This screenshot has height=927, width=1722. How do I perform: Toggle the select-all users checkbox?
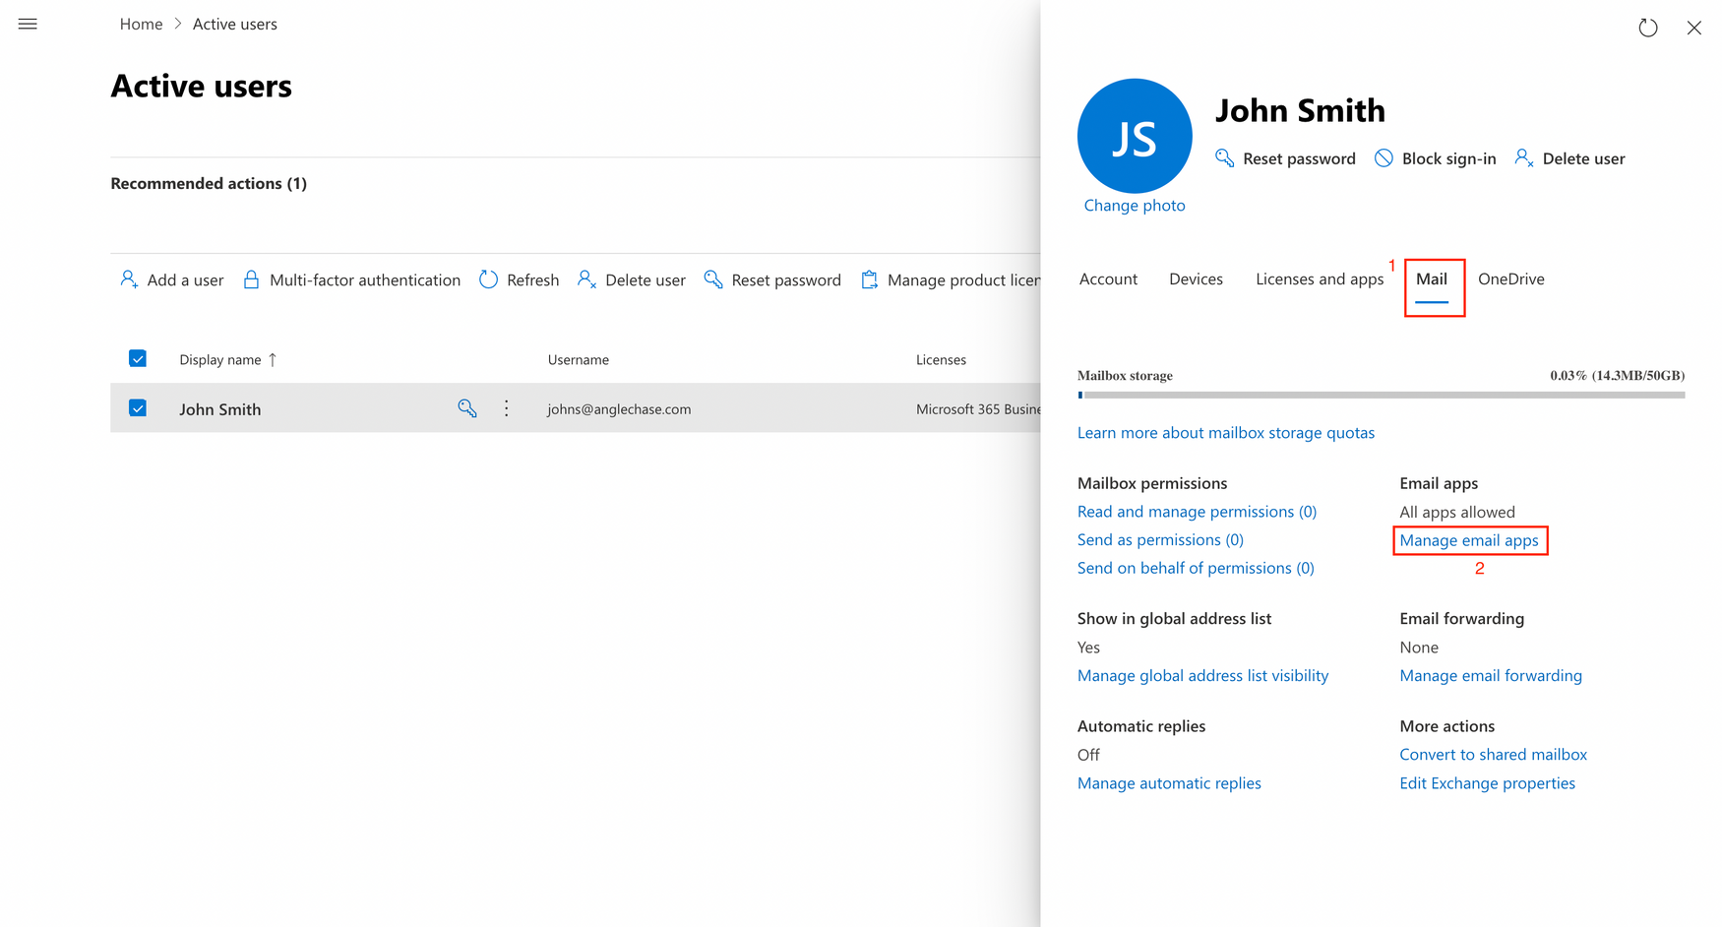pos(138,358)
